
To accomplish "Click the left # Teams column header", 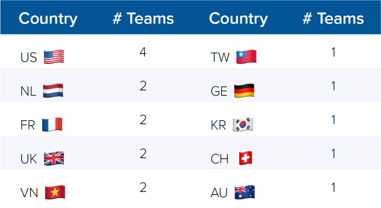I will pos(143,19).
